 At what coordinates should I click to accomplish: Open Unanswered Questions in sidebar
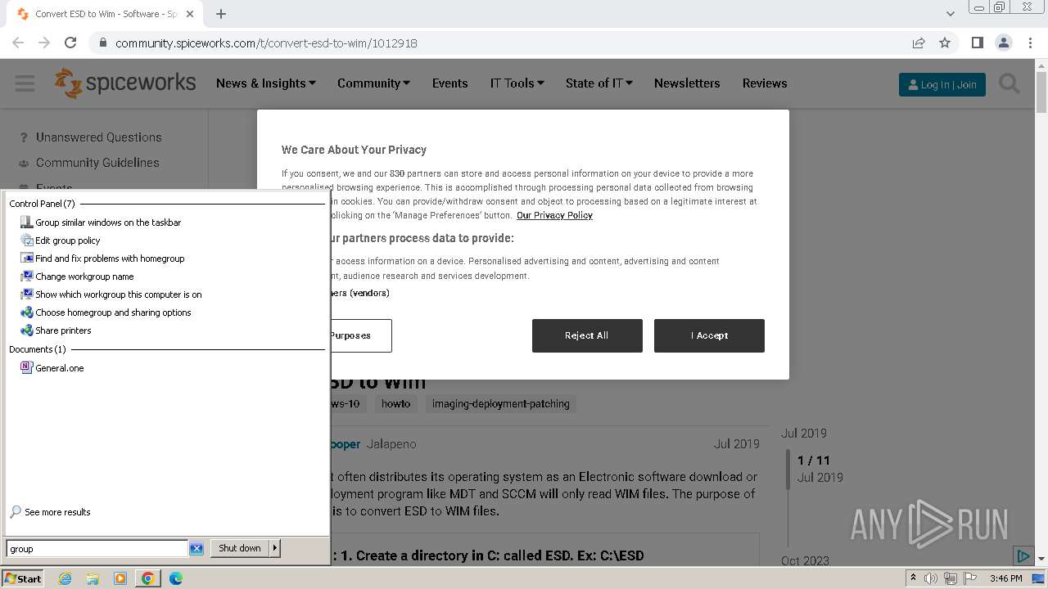click(x=99, y=137)
